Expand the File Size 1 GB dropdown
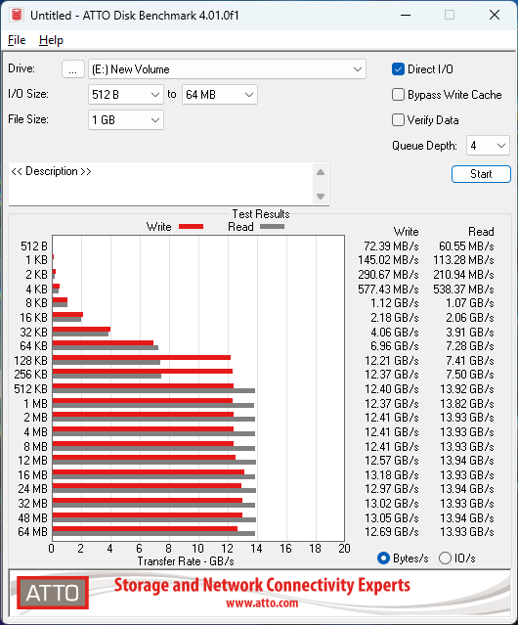Image resolution: width=518 pixels, height=625 pixels. [x=126, y=120]
